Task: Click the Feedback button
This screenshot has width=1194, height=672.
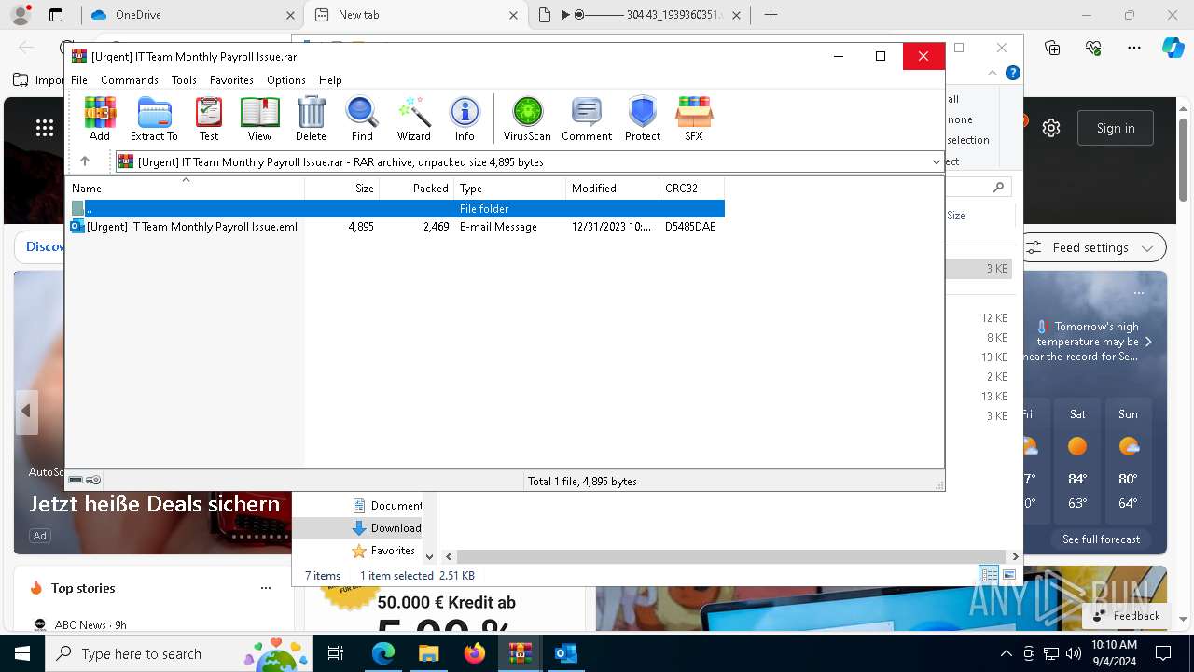Action: pos(1126,616)
